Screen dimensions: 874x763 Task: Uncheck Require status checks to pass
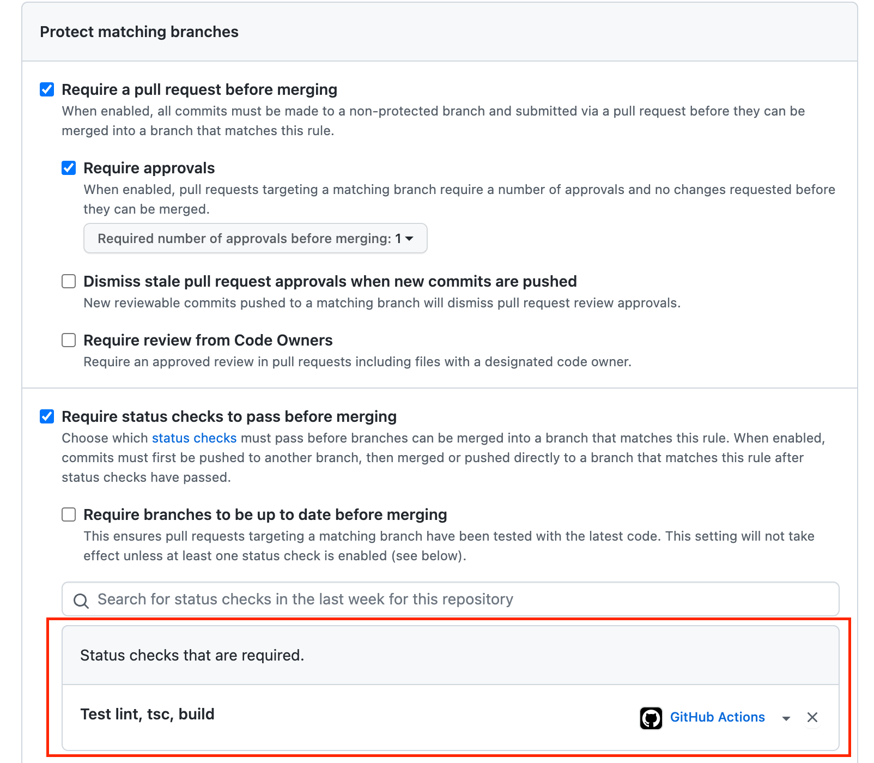pos(47,416)
